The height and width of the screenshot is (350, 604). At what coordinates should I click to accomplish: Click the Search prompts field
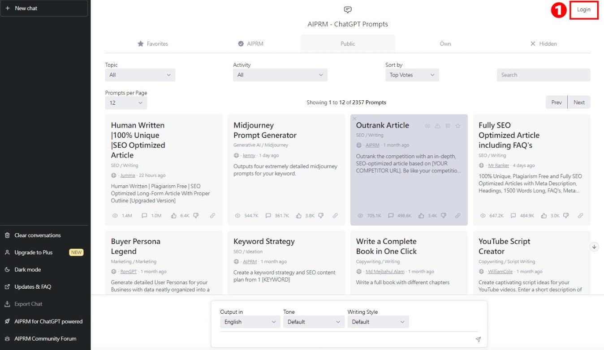click(543, 75)
